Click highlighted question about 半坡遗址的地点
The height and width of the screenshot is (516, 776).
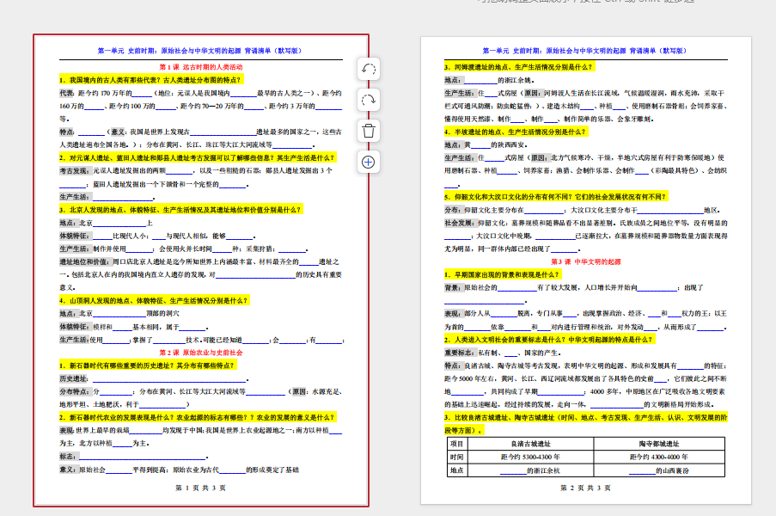(x=513, y=132)
